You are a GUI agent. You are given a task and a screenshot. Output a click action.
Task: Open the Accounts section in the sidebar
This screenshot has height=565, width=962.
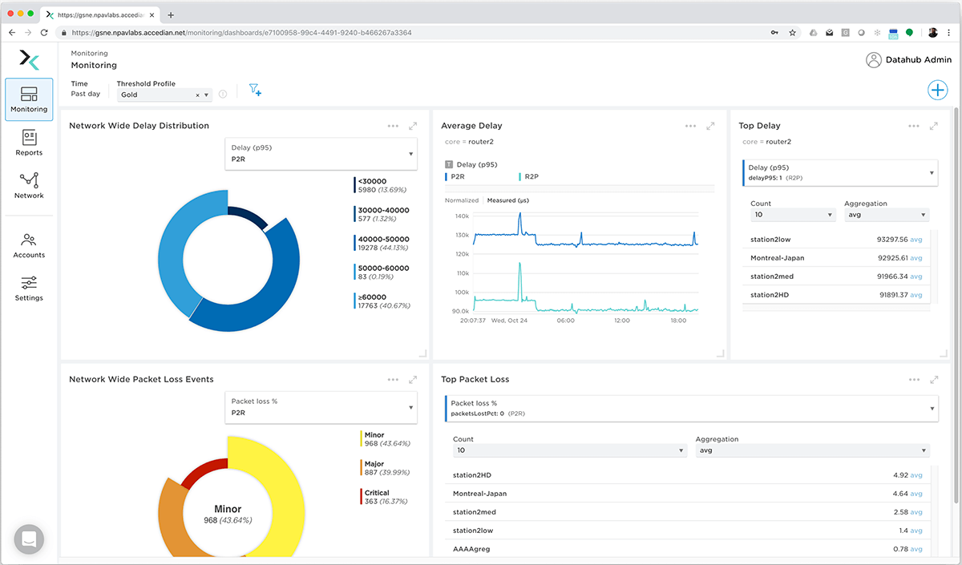29,245
